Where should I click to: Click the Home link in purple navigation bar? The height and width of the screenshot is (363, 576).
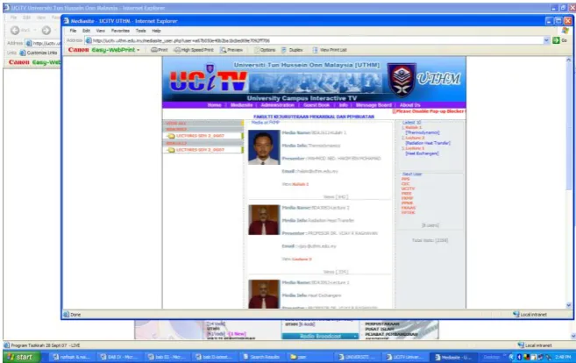[x=215, y=105]
